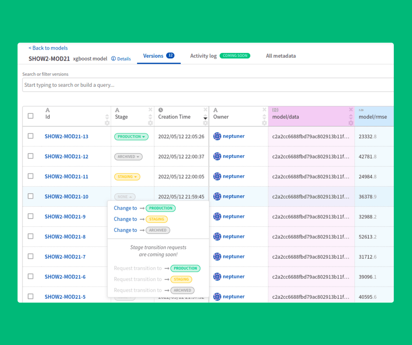
Task: Choose Change to STAGING in stage menu
Action: 141,219
